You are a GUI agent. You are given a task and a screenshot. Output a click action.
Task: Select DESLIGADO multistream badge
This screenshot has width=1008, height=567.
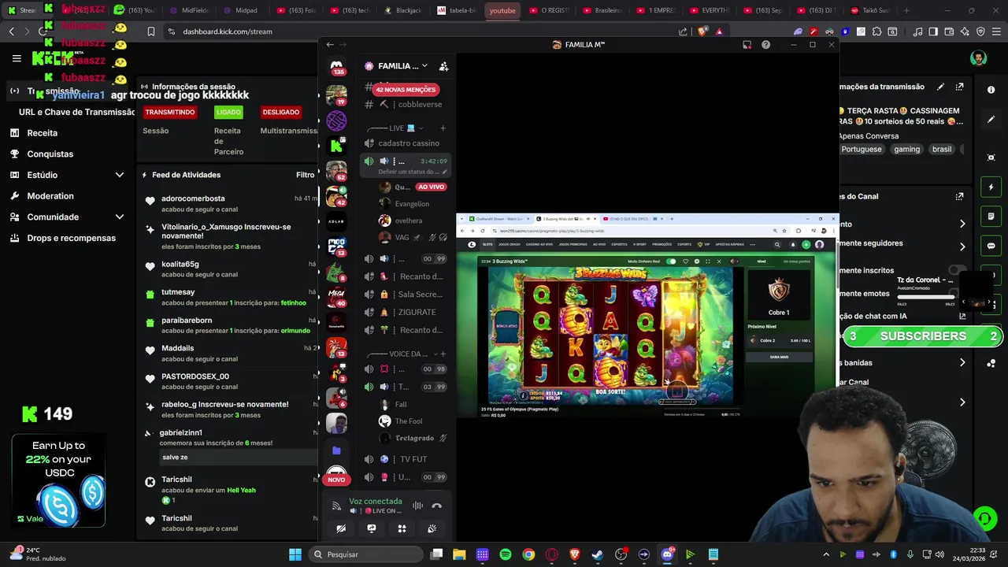point(280,112)
